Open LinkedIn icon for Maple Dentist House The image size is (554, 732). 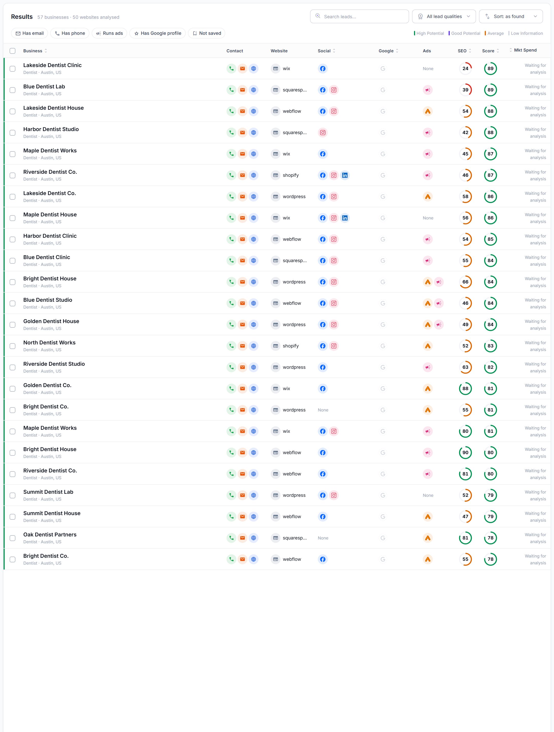point(345,218)
